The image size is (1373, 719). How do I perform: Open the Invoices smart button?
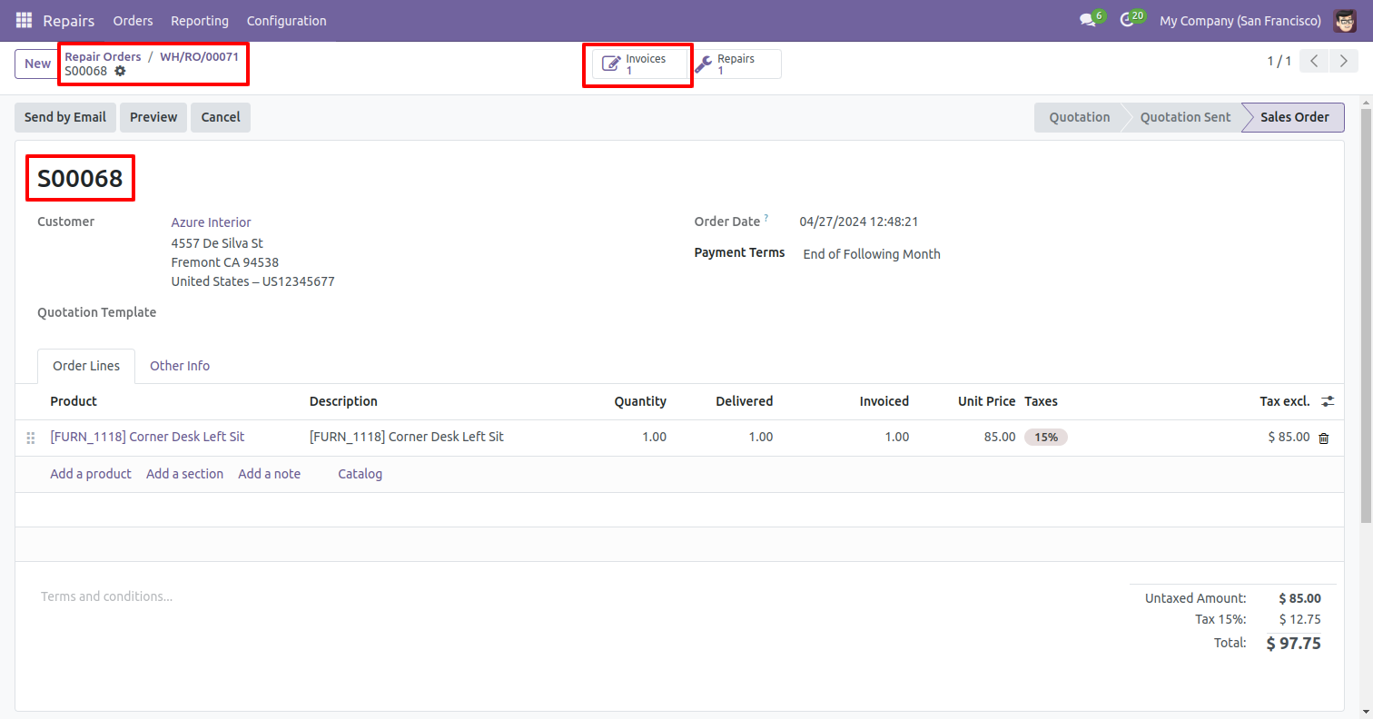click(x=638, y=64)
